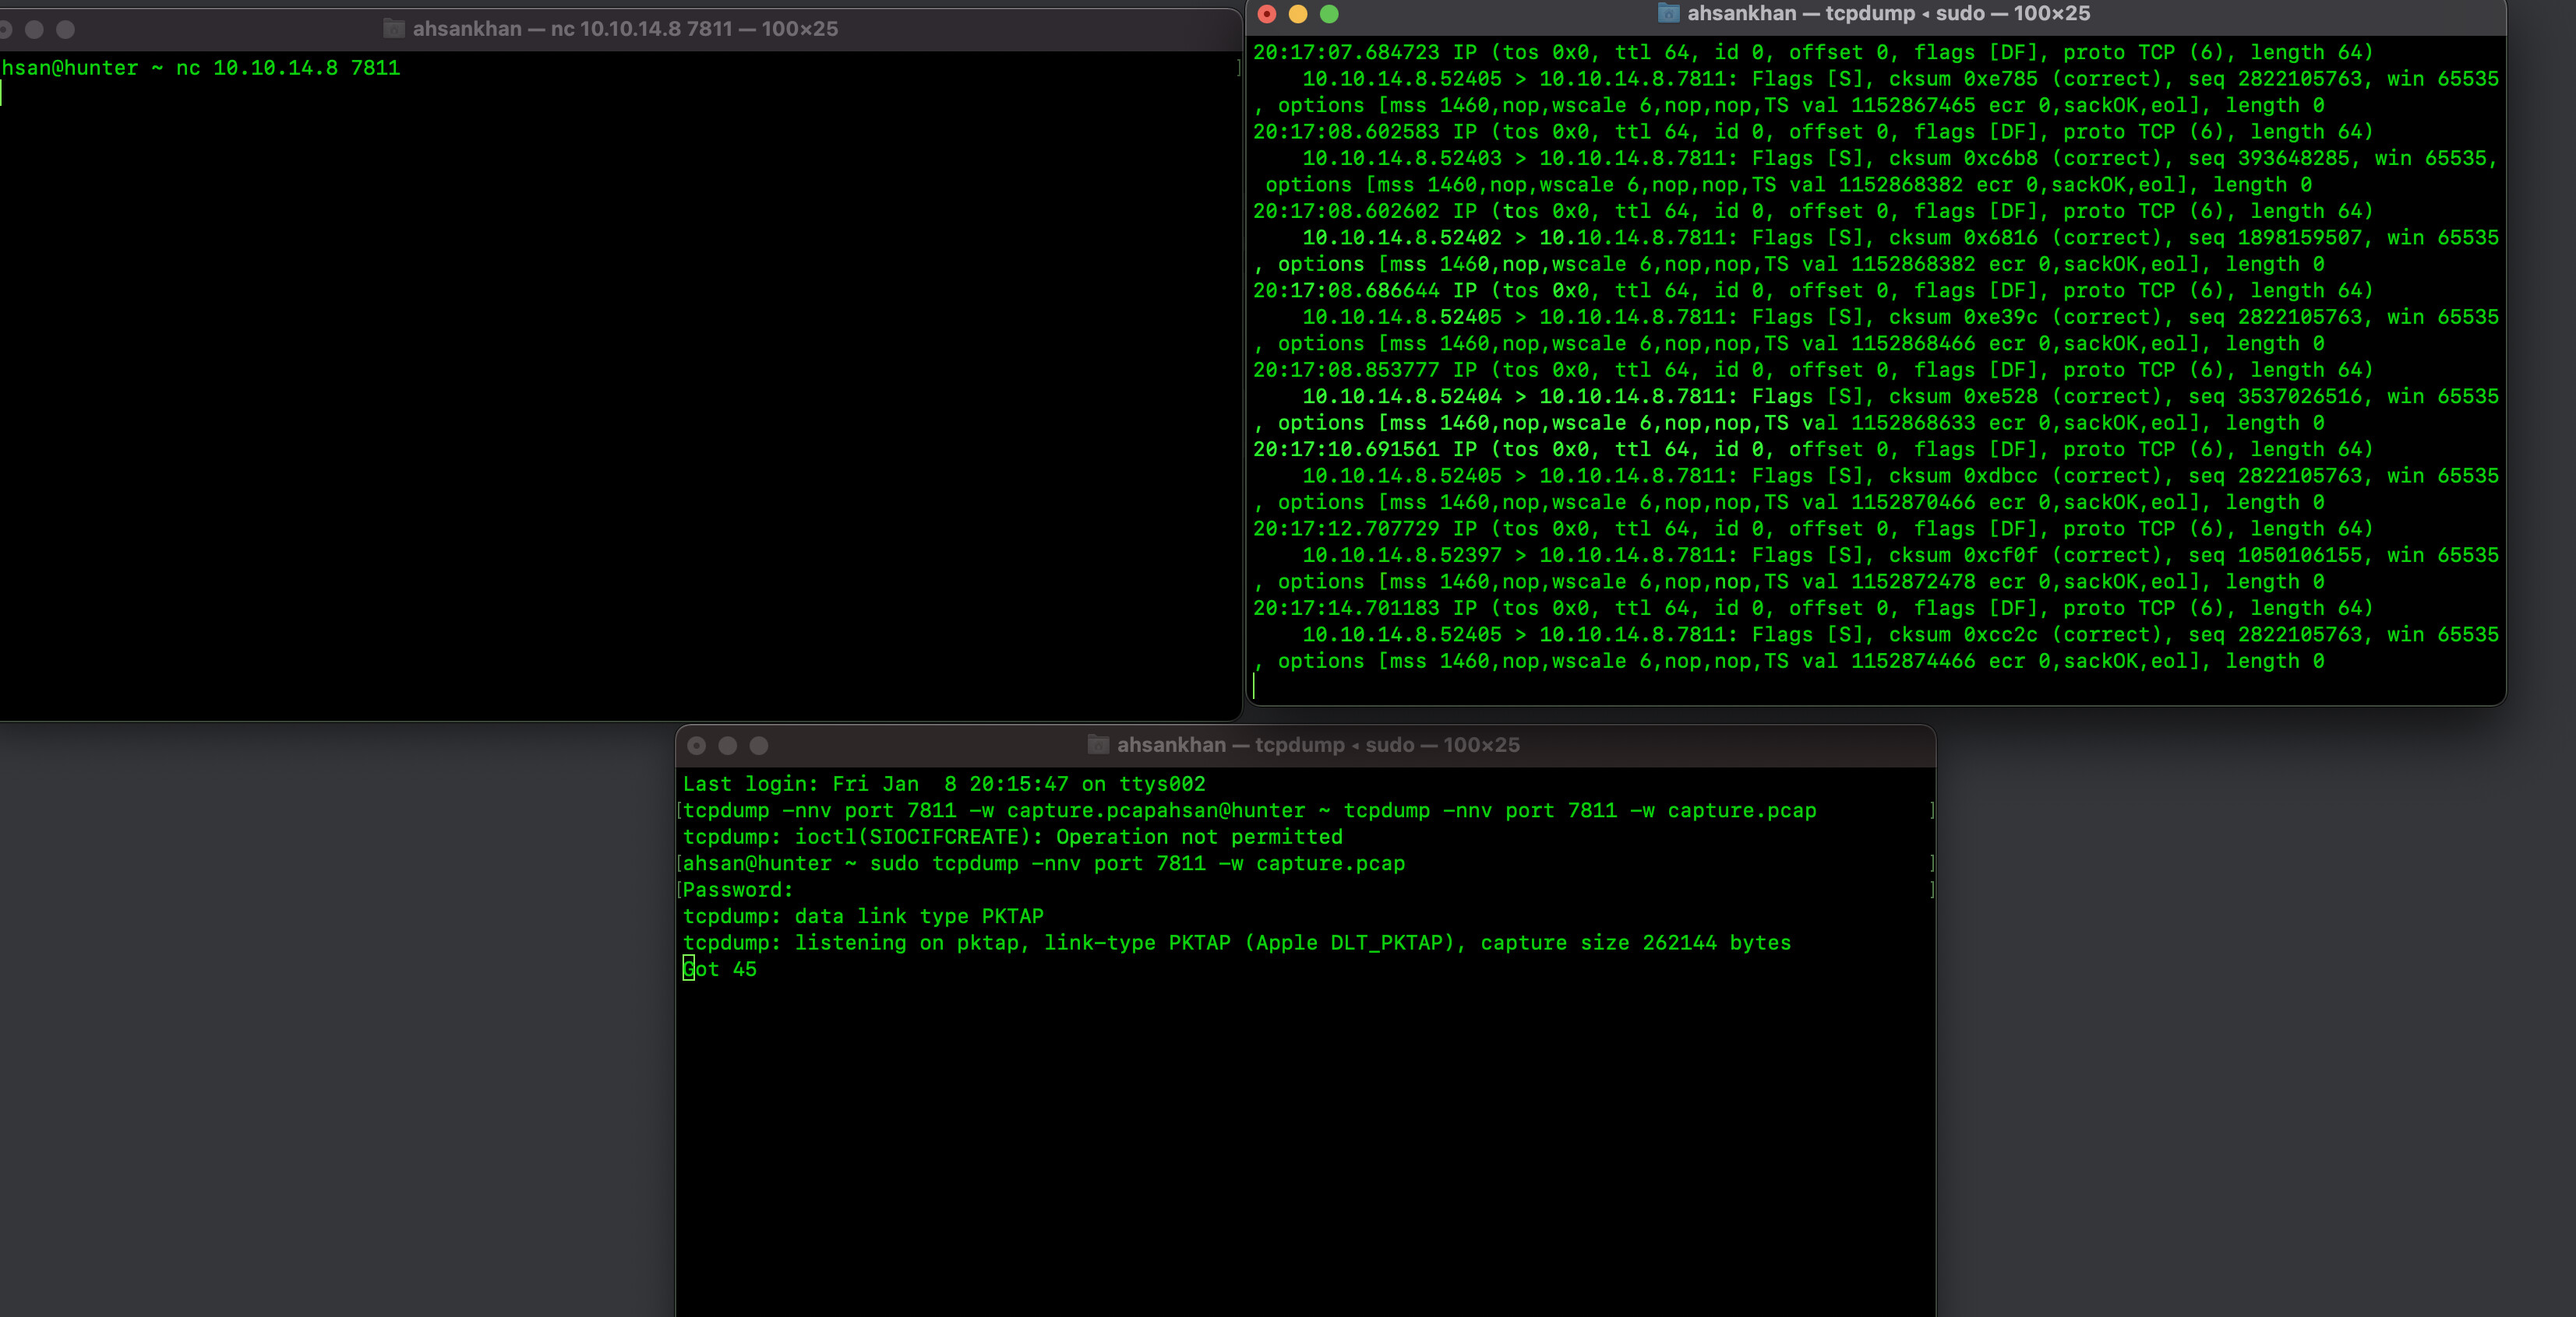Click 'tcpdump: data link type PKTAP' line
This screenshot has width=2576, height=1317.
pyautogui.click(x=863, y=916)
